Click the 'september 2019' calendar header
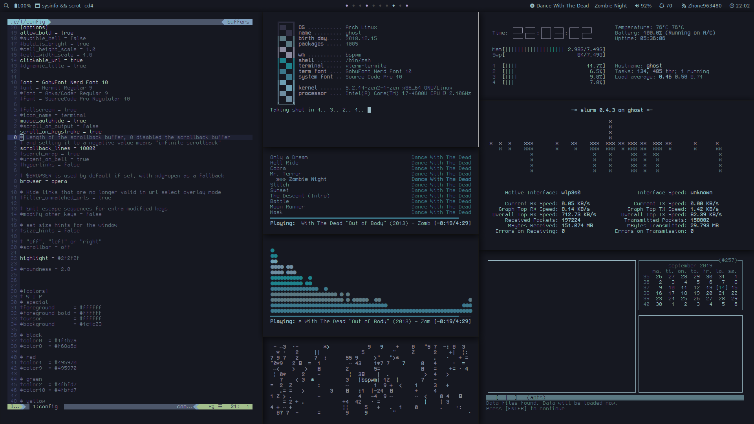 tap(690, 266)
